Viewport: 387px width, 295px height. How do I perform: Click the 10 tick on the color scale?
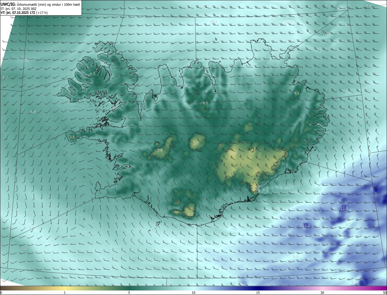click(x=193, y=293)
